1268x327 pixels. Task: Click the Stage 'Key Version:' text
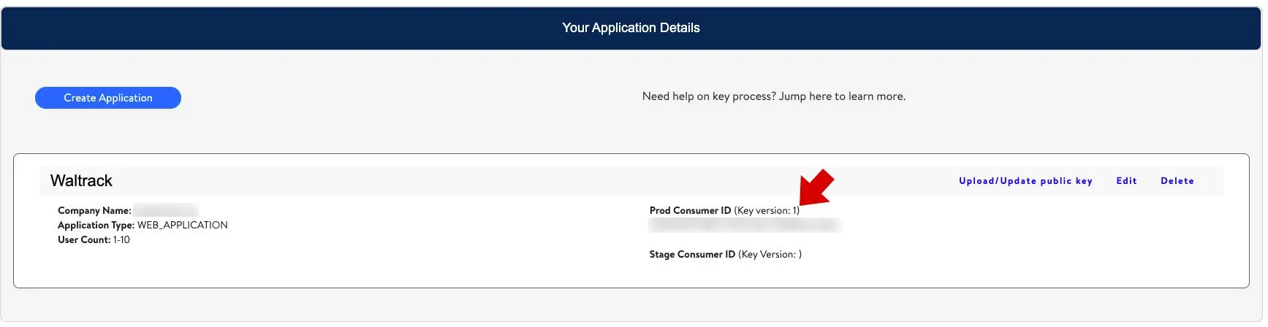tap(770, 254)
